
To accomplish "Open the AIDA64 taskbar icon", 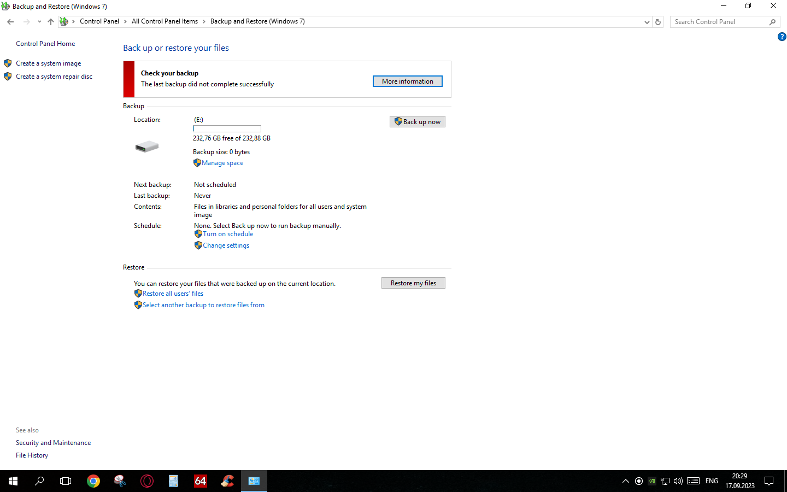I will pos(201,481).
